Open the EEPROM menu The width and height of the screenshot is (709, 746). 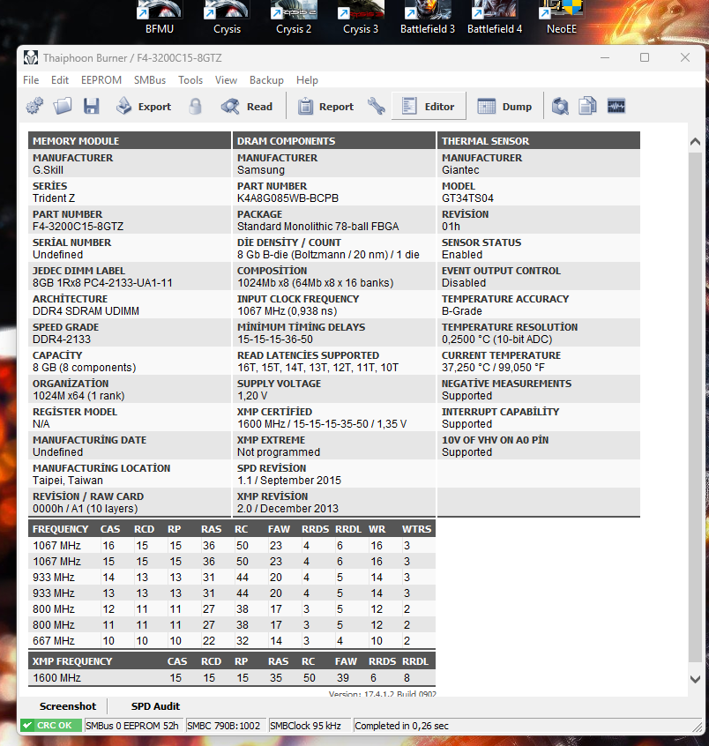pyautogui.click(x=101, y=80)
